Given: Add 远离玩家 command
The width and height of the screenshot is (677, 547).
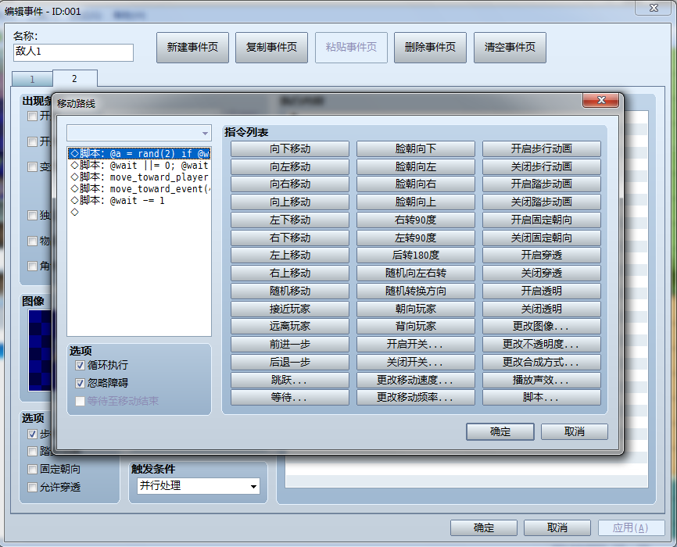Looking at the screenshot, I should (x=290, y=327).
